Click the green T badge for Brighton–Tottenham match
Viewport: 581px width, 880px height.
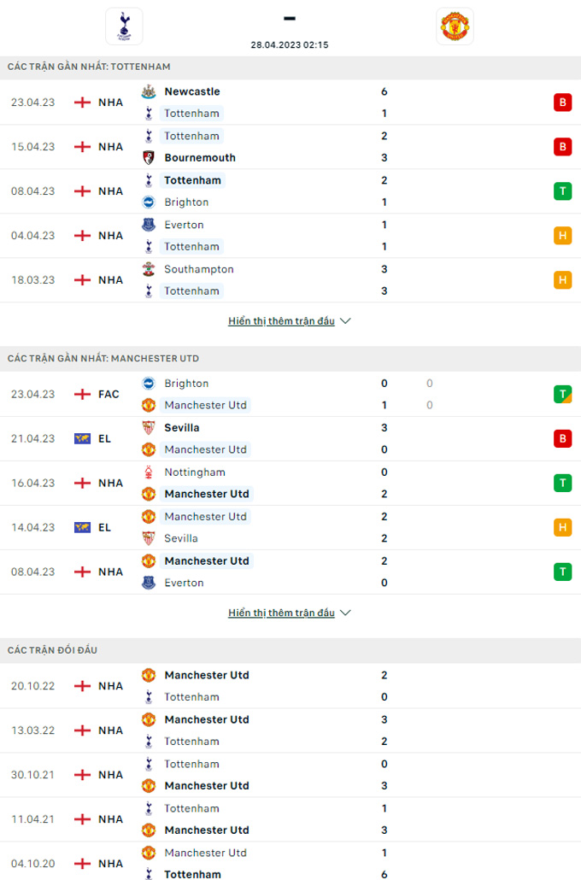(562, 191)
